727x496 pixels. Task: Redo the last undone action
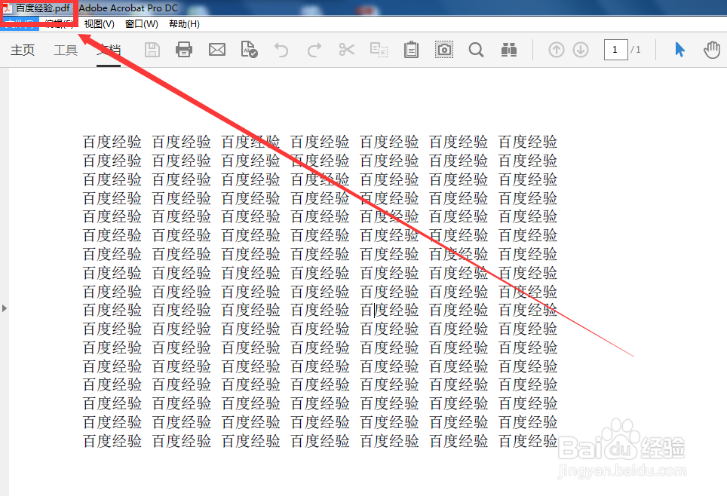click(x=314, y=50)
